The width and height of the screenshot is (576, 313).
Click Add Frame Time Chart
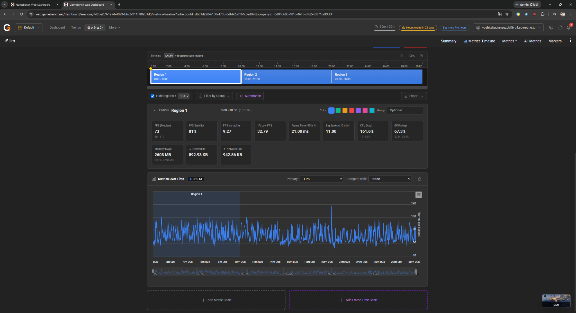358,300
